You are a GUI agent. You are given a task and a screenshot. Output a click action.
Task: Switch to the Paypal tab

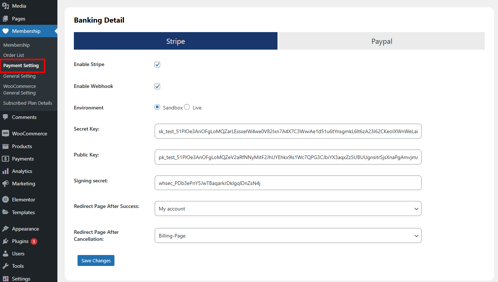coord(382,41)
